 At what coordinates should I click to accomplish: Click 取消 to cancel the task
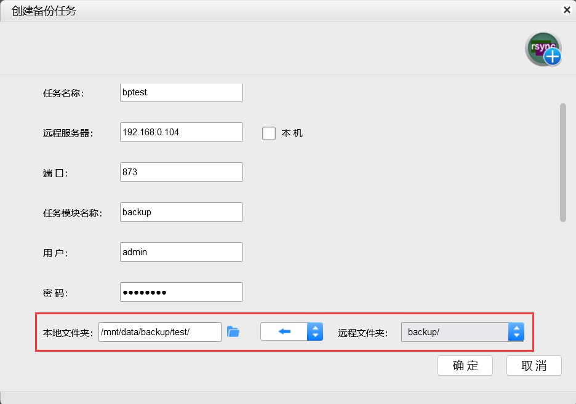click(x=533, y=365)
